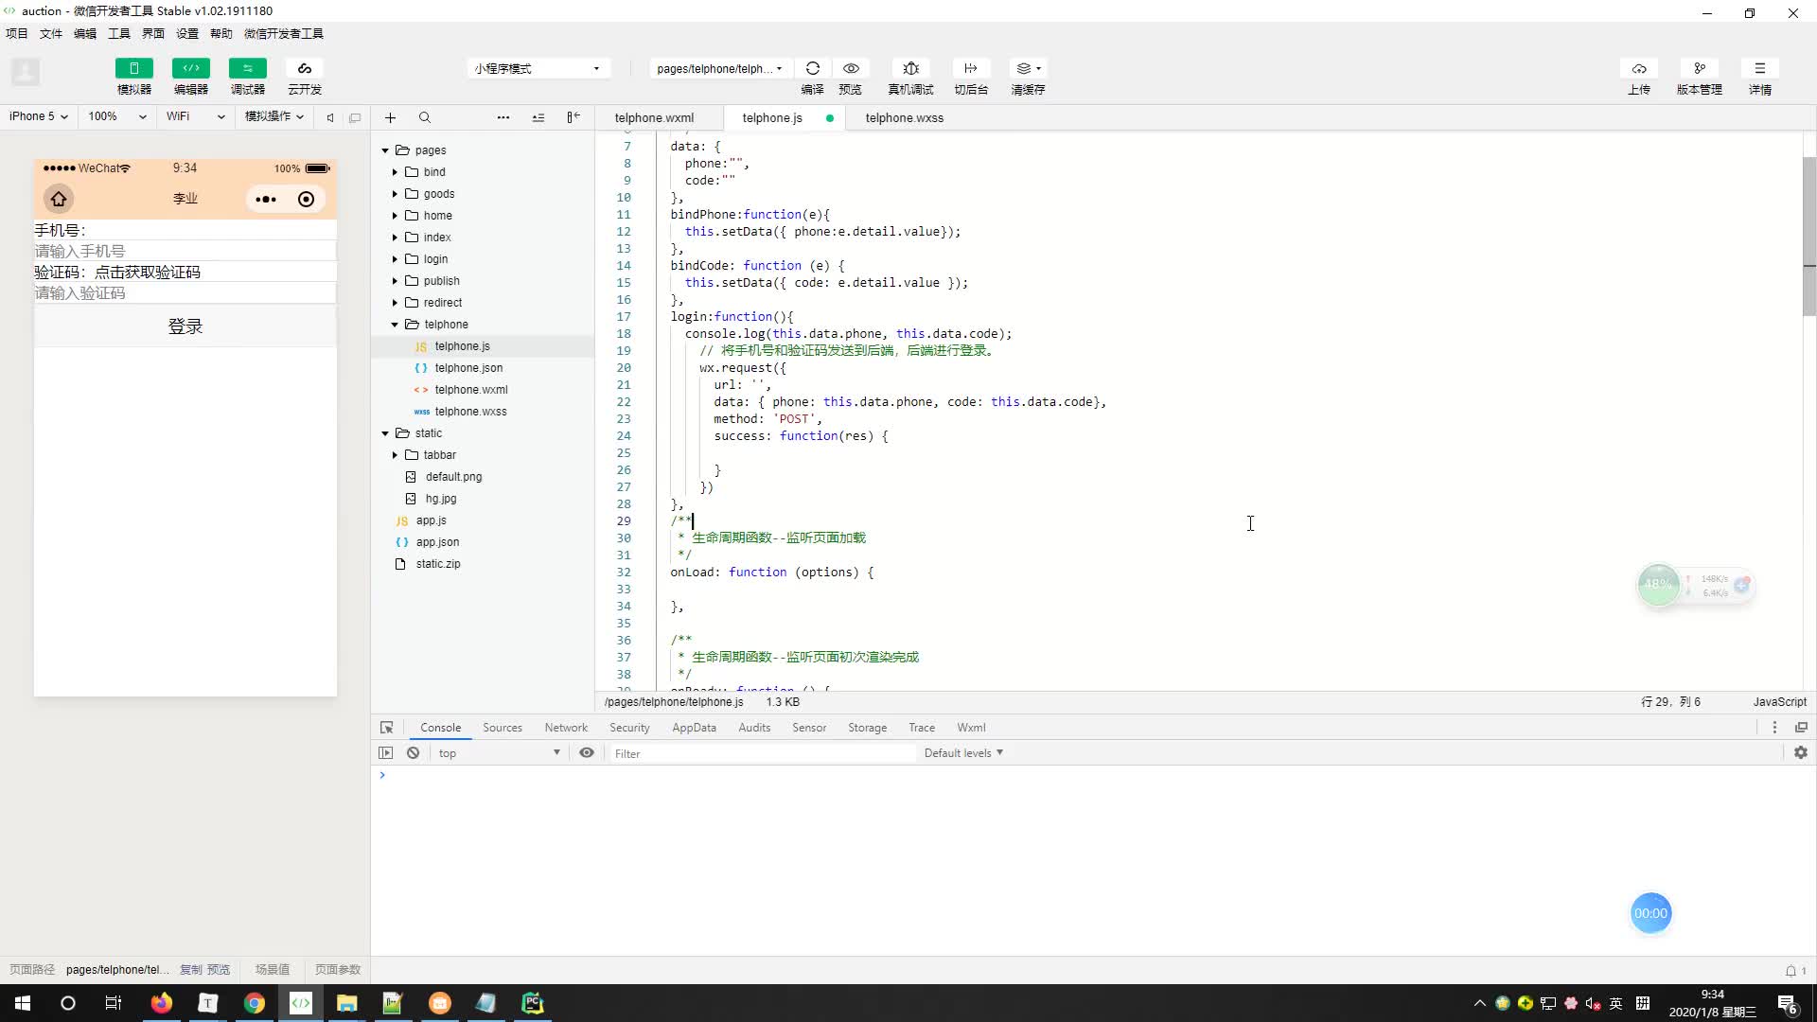Click the simulator capsule three-dots menu

pos(266,199)
